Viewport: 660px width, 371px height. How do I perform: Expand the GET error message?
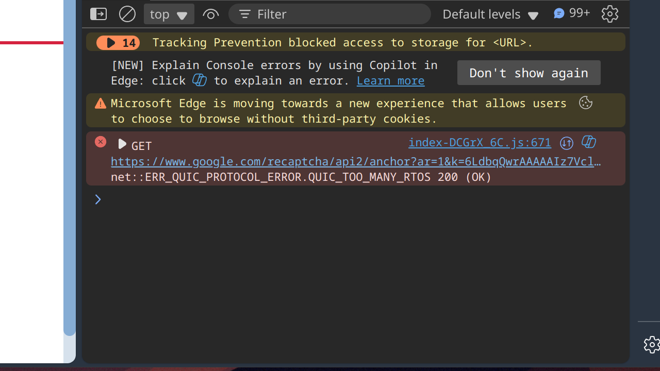122,144
